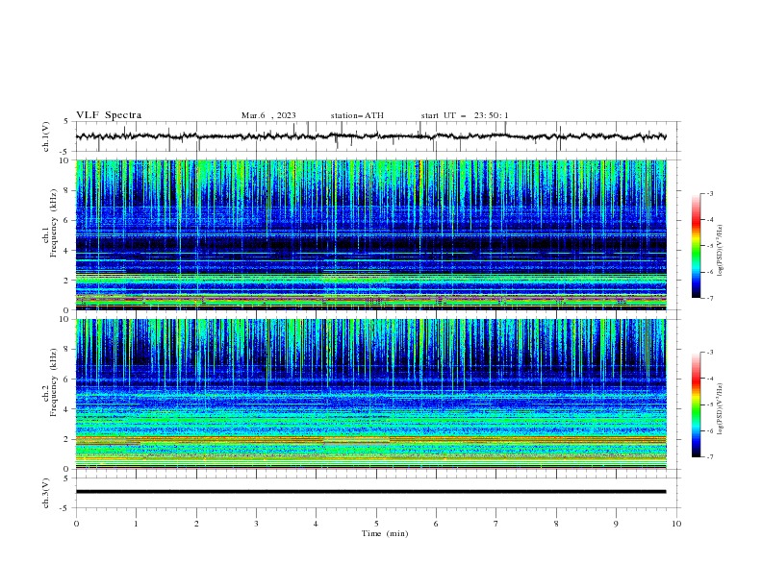Click the ch.1 color bar "log(PSD)(V²/Hz)" label
Image resolution: width=762 pixels, height=588 pixels.
point(720,251)
